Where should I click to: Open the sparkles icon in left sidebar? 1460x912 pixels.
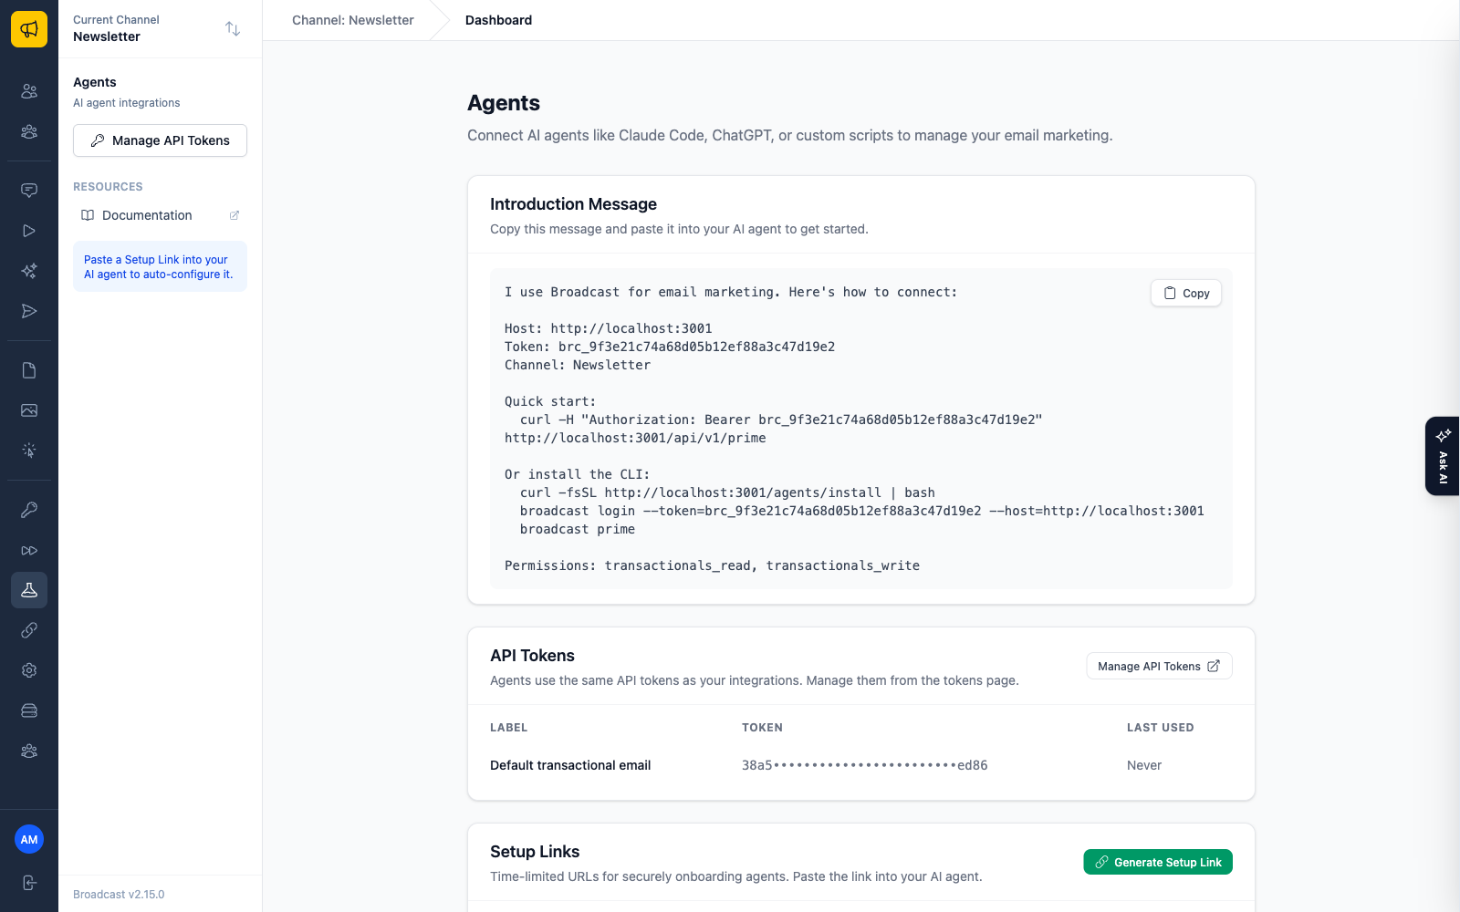click(29, 271)
